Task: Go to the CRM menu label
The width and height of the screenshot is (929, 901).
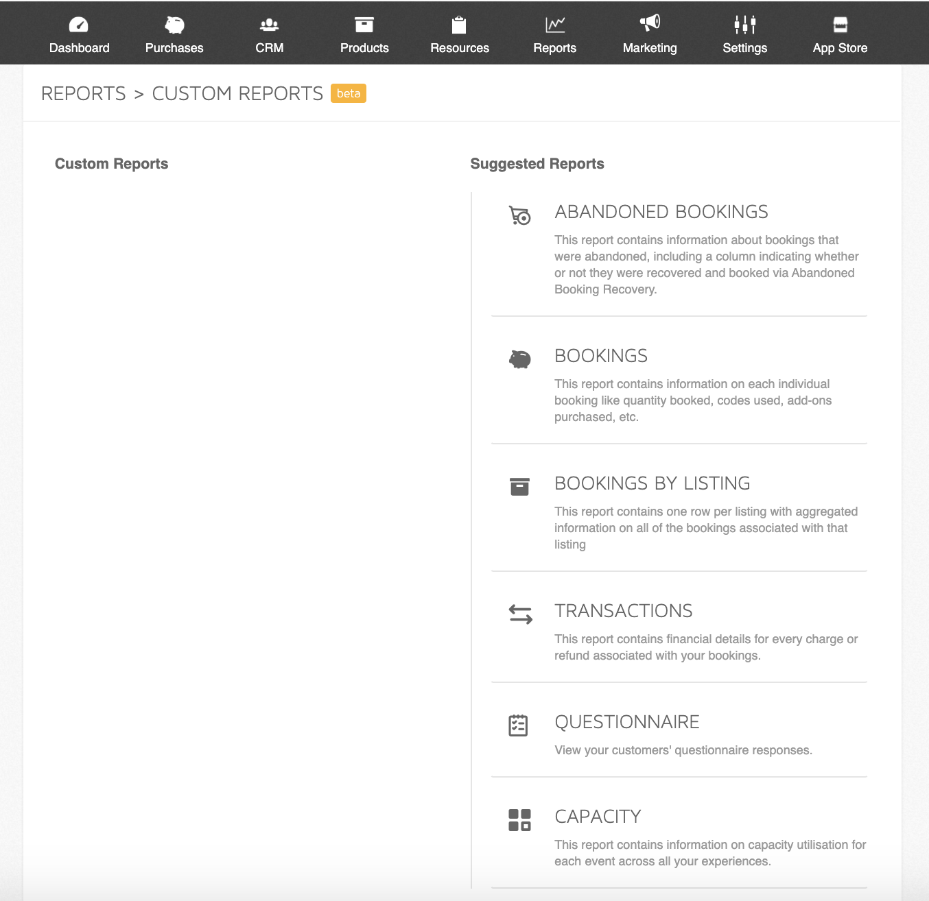Action: coord(269,48)
